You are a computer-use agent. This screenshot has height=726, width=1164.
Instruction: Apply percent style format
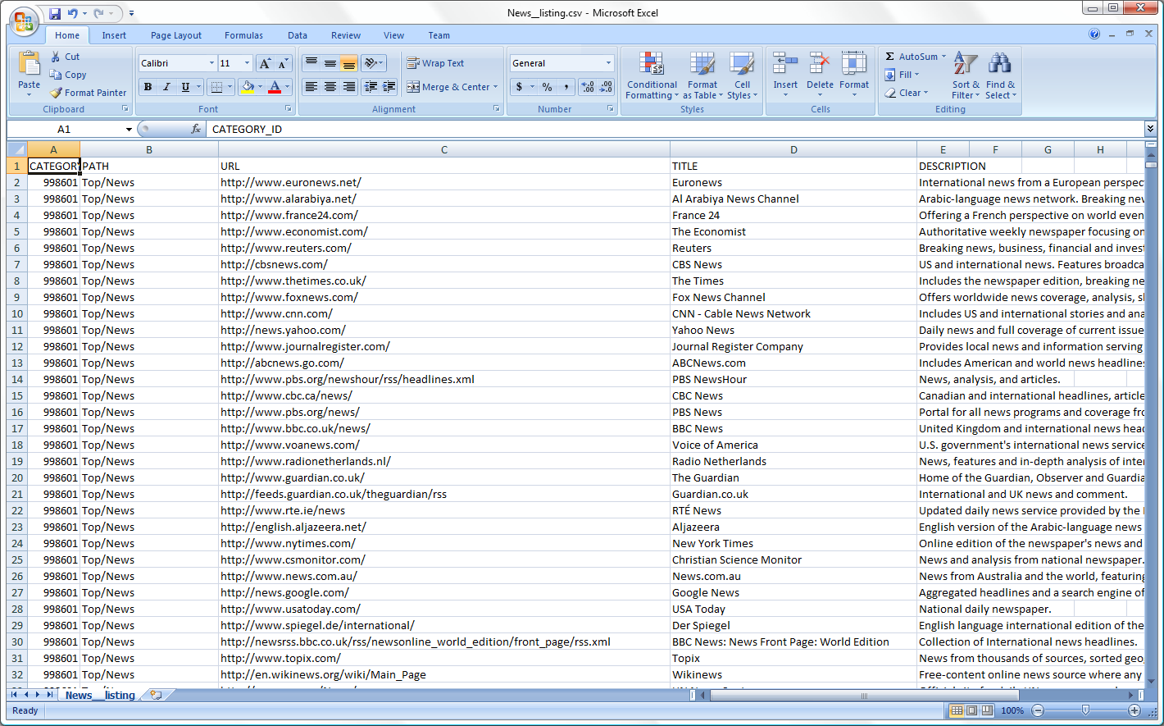pyautogui.click(x=547, y=87)
